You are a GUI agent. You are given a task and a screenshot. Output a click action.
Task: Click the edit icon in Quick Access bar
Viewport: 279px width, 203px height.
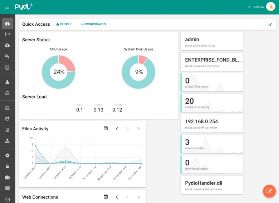(x=270, y=24)
